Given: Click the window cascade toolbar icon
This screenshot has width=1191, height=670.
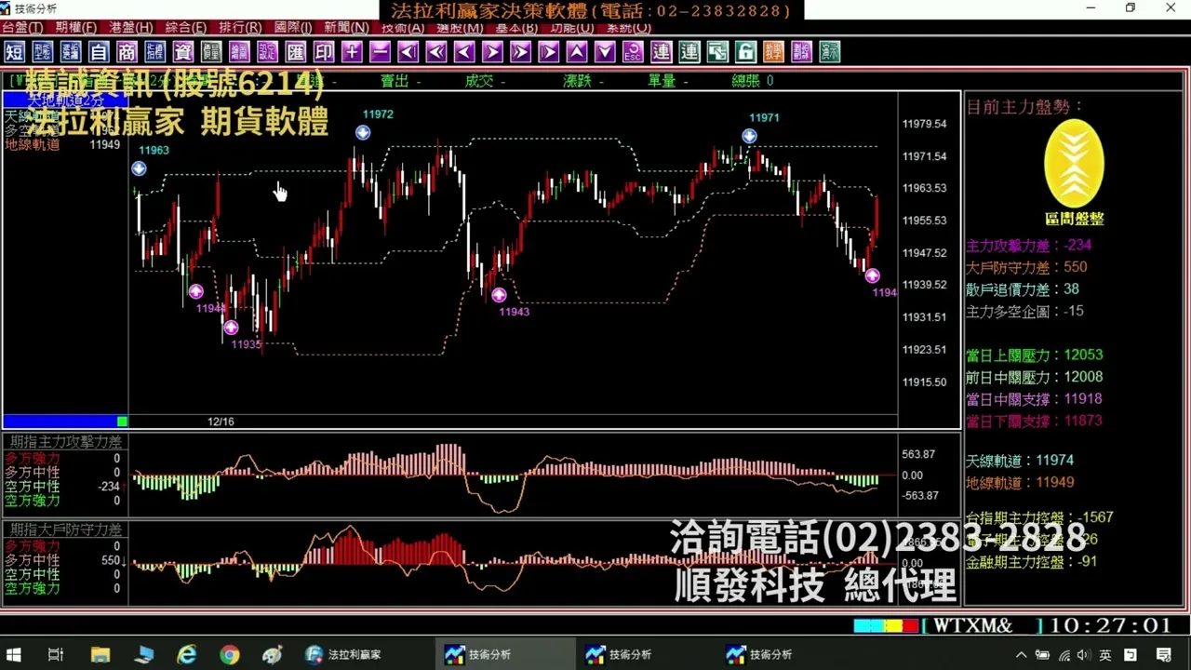Looking at the screenshot, I should pyautogui.click(x=717, y=51).
